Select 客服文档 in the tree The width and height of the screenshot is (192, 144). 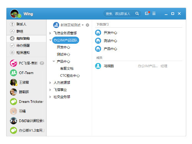(x=67, y=68)
